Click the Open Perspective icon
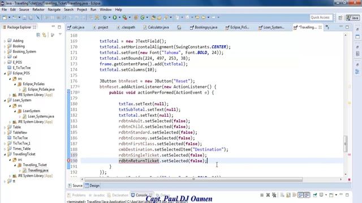362x203 pixels. pos(341,17)
